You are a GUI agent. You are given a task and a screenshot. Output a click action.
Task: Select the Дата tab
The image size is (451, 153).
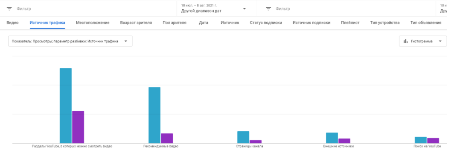tap(204, 23)
